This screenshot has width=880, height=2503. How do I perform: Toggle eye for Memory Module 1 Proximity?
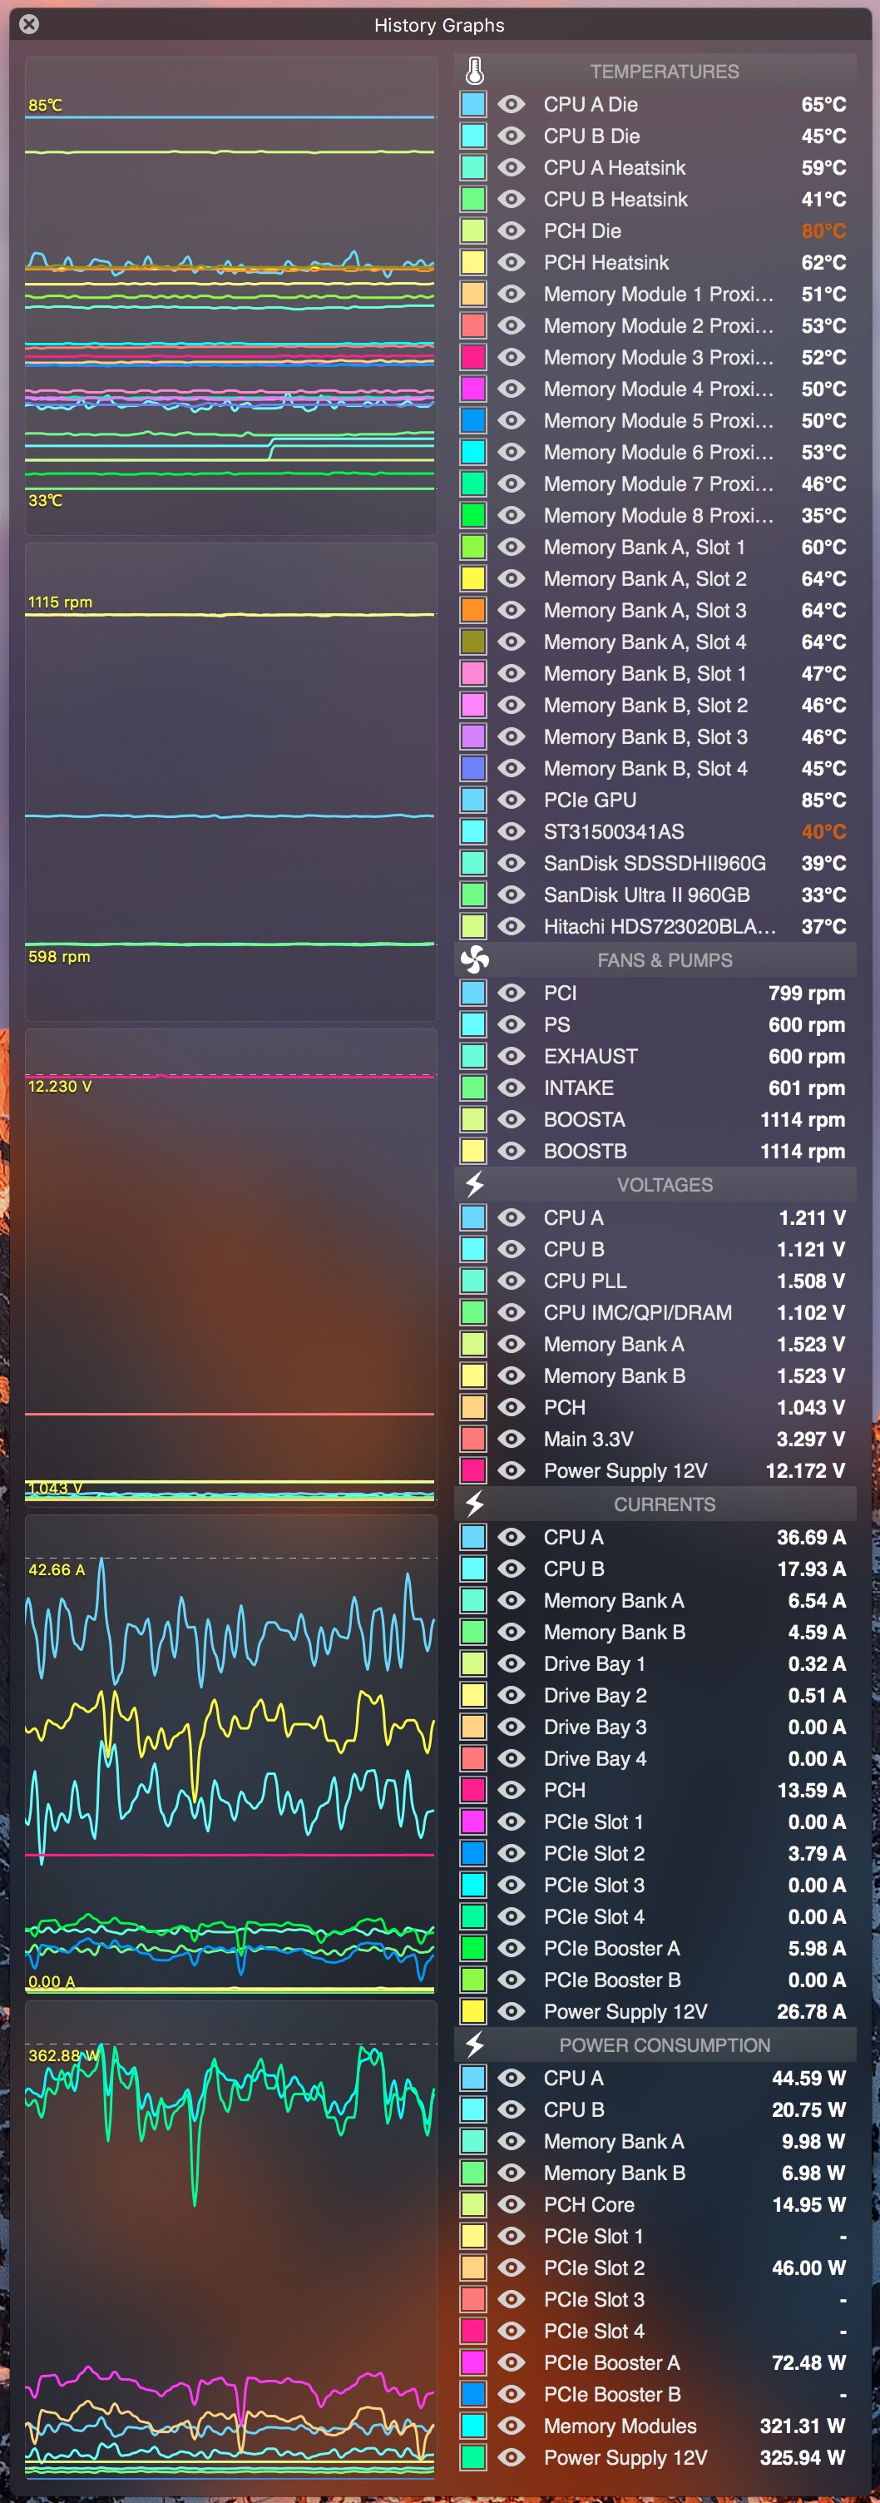coord(511,294)
